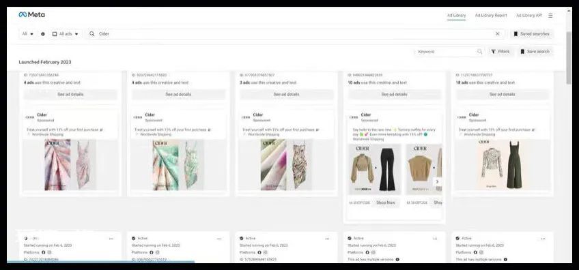Switch to the Ad Library Report tab
Image resolution: width=579 pixels, height=270 pixels.
pos(491,16)
